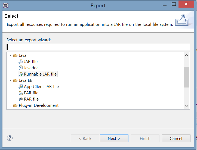Select the Runnable JAR file entry

point(40,74)
